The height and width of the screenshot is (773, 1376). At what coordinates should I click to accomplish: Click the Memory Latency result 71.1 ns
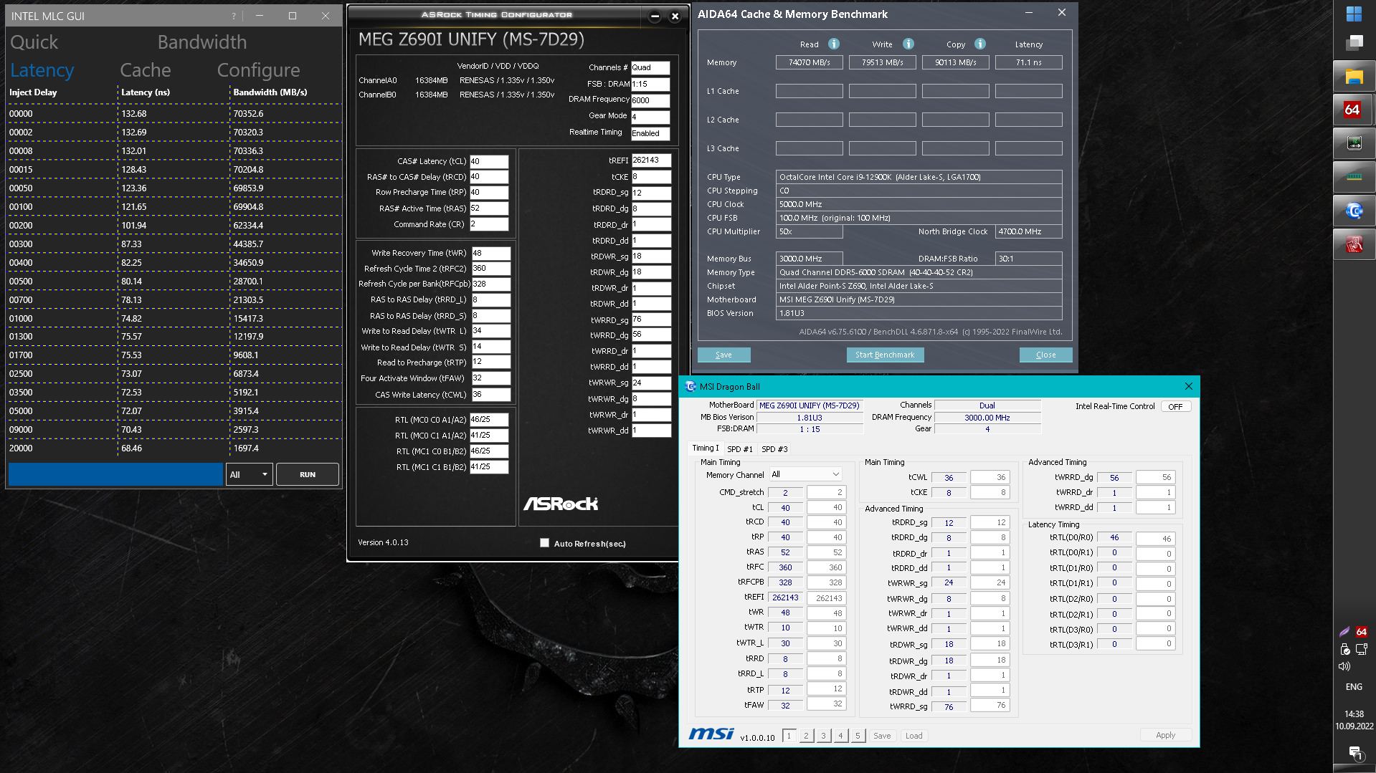(x=1028, y=62)
